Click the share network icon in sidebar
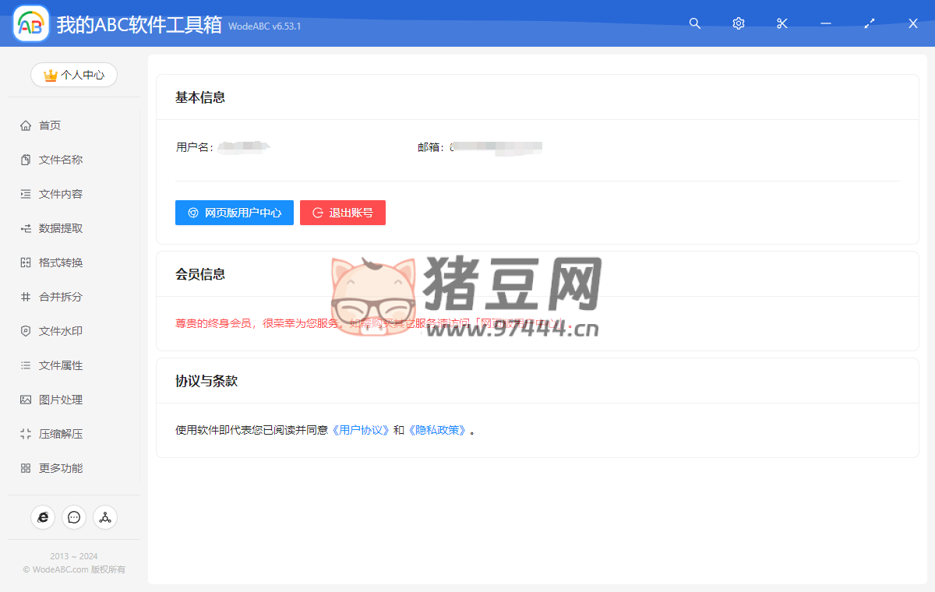The image size is (935, 592). (x=105, y=517)
